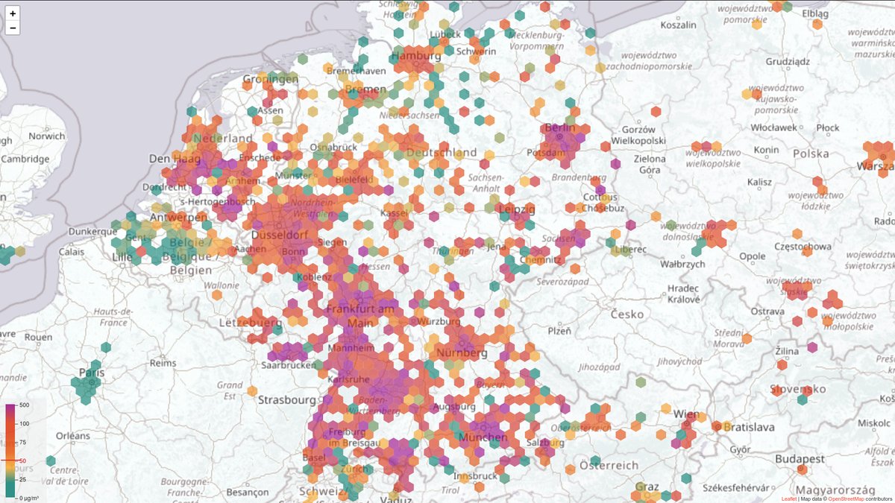The height and width of the screenshot is (503, 895).
Task: Click the Česko country label
Action: click(x=626, y=314)
